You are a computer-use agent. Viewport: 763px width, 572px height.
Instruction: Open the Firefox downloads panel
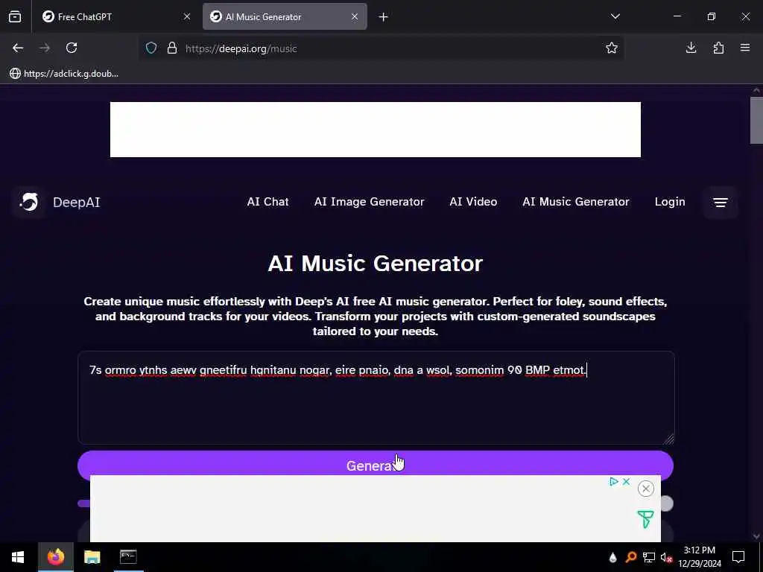pyautogui.click(x=691, y=48)
